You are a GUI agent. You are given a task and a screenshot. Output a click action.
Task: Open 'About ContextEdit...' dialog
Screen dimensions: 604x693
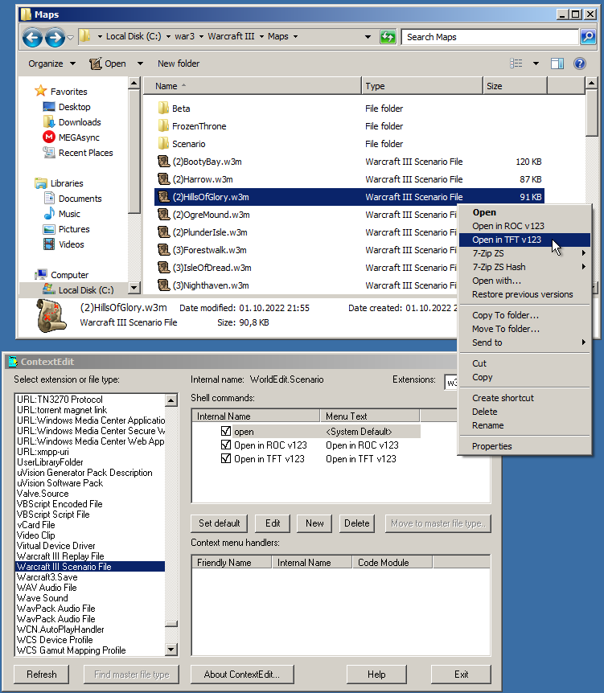pyautogui.click(x=242, y=675)
